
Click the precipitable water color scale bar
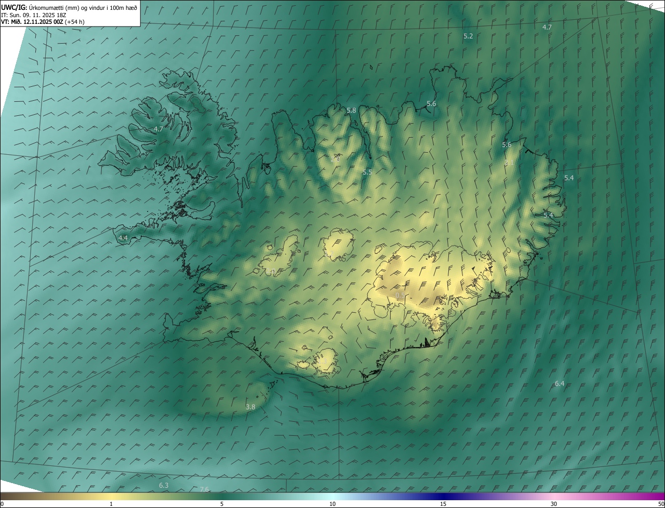click(x=332, y=496)
